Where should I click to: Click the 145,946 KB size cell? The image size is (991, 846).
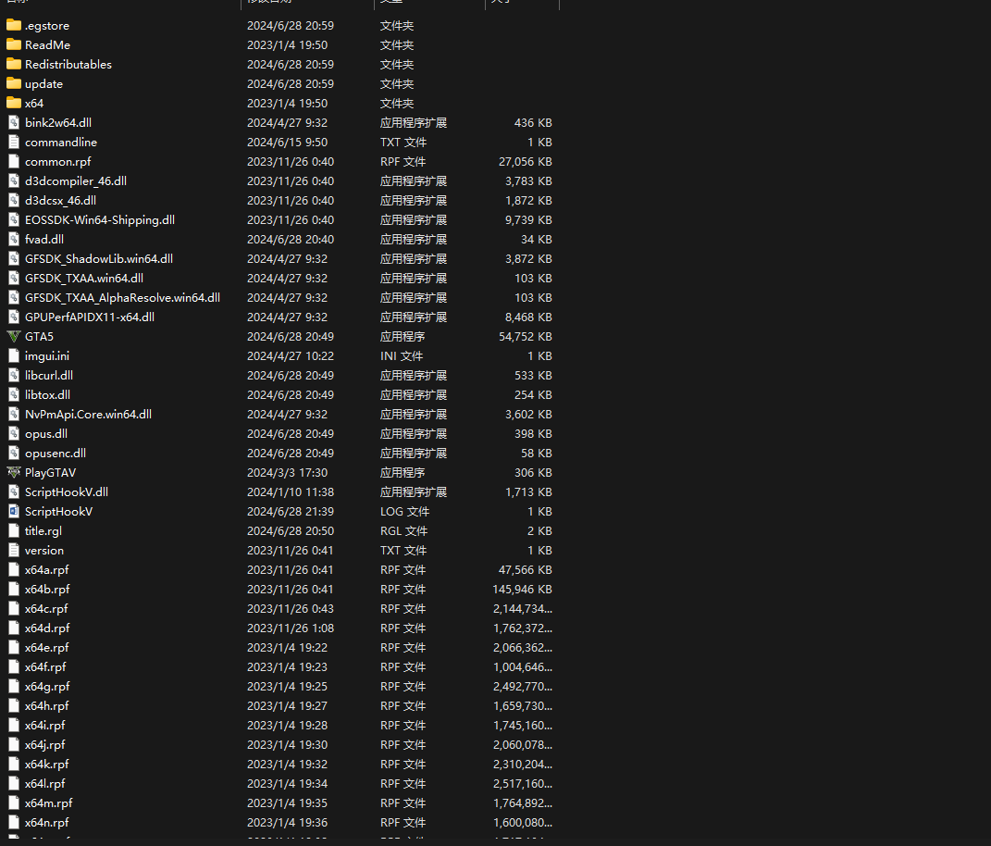[522, 590]
